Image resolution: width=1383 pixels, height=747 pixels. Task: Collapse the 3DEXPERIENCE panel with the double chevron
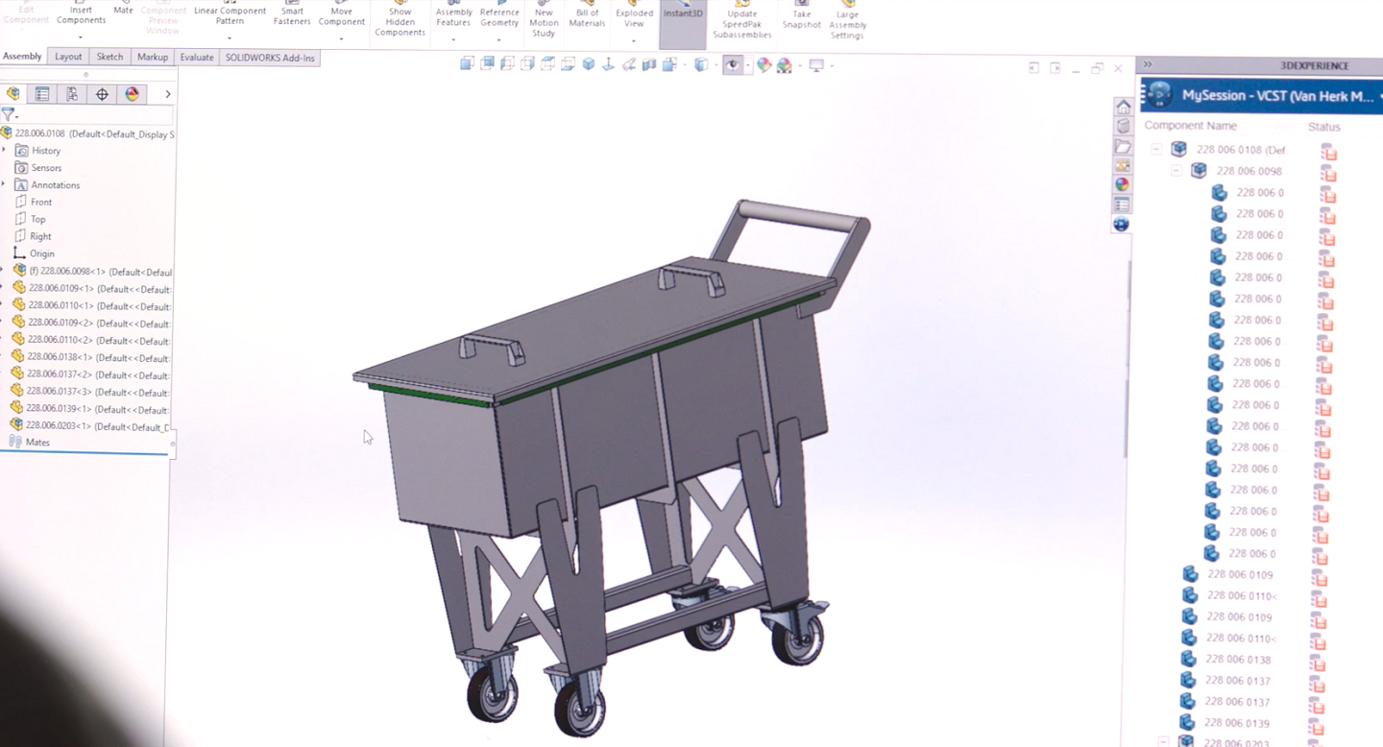(1147, 64)
